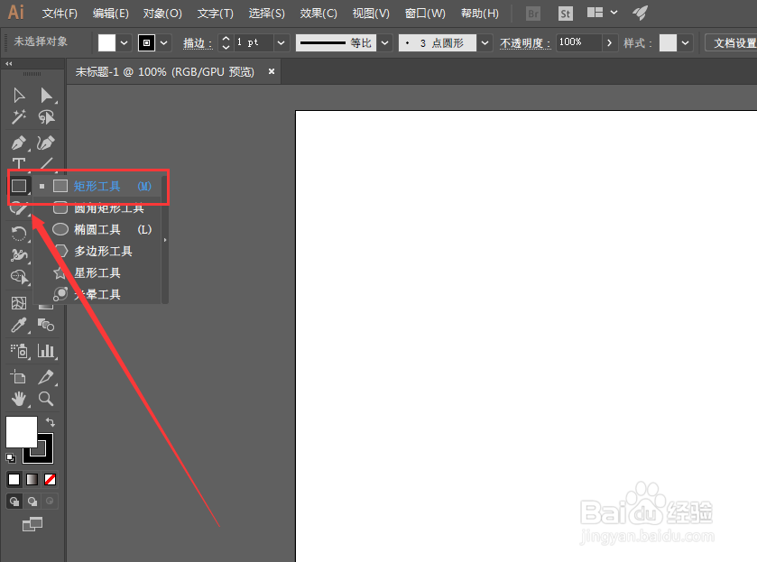Open the 对象(O) menu
This screenshot has width=757, height=562.
click(162, 14)
